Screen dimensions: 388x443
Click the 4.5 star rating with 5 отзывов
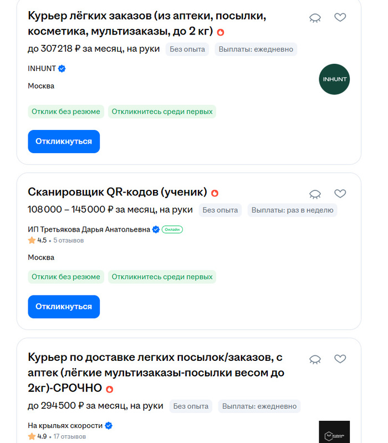(x=55, y=240)
